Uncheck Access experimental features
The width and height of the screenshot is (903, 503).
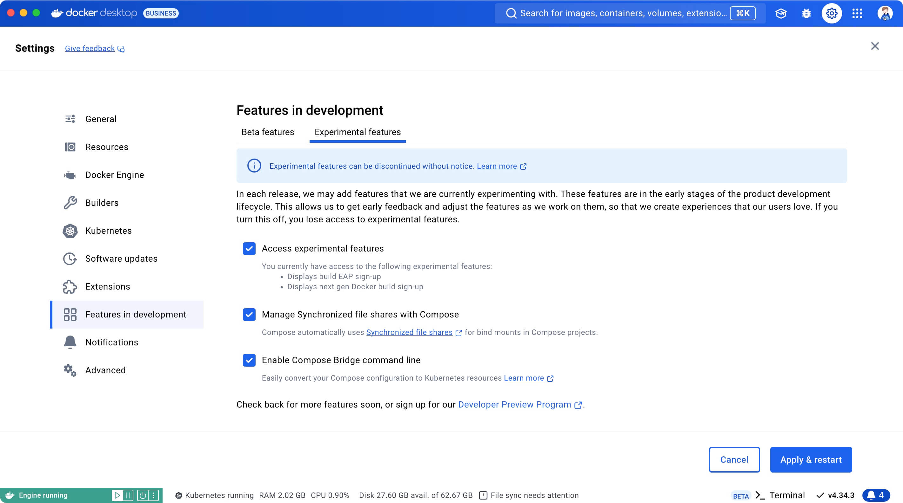point(249,249)
